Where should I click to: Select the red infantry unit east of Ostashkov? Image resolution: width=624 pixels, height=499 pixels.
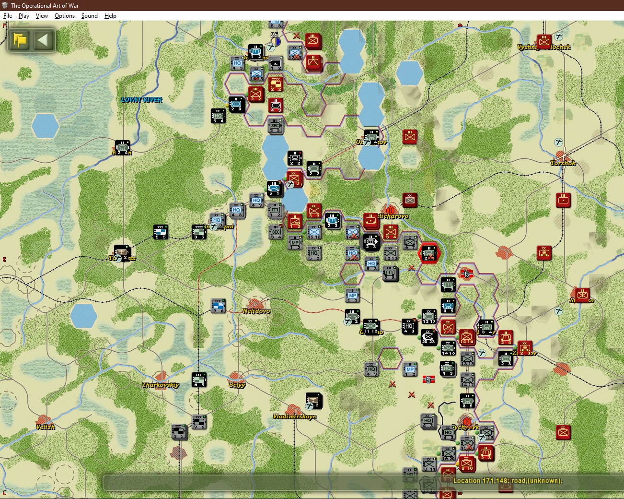(410, 137)
